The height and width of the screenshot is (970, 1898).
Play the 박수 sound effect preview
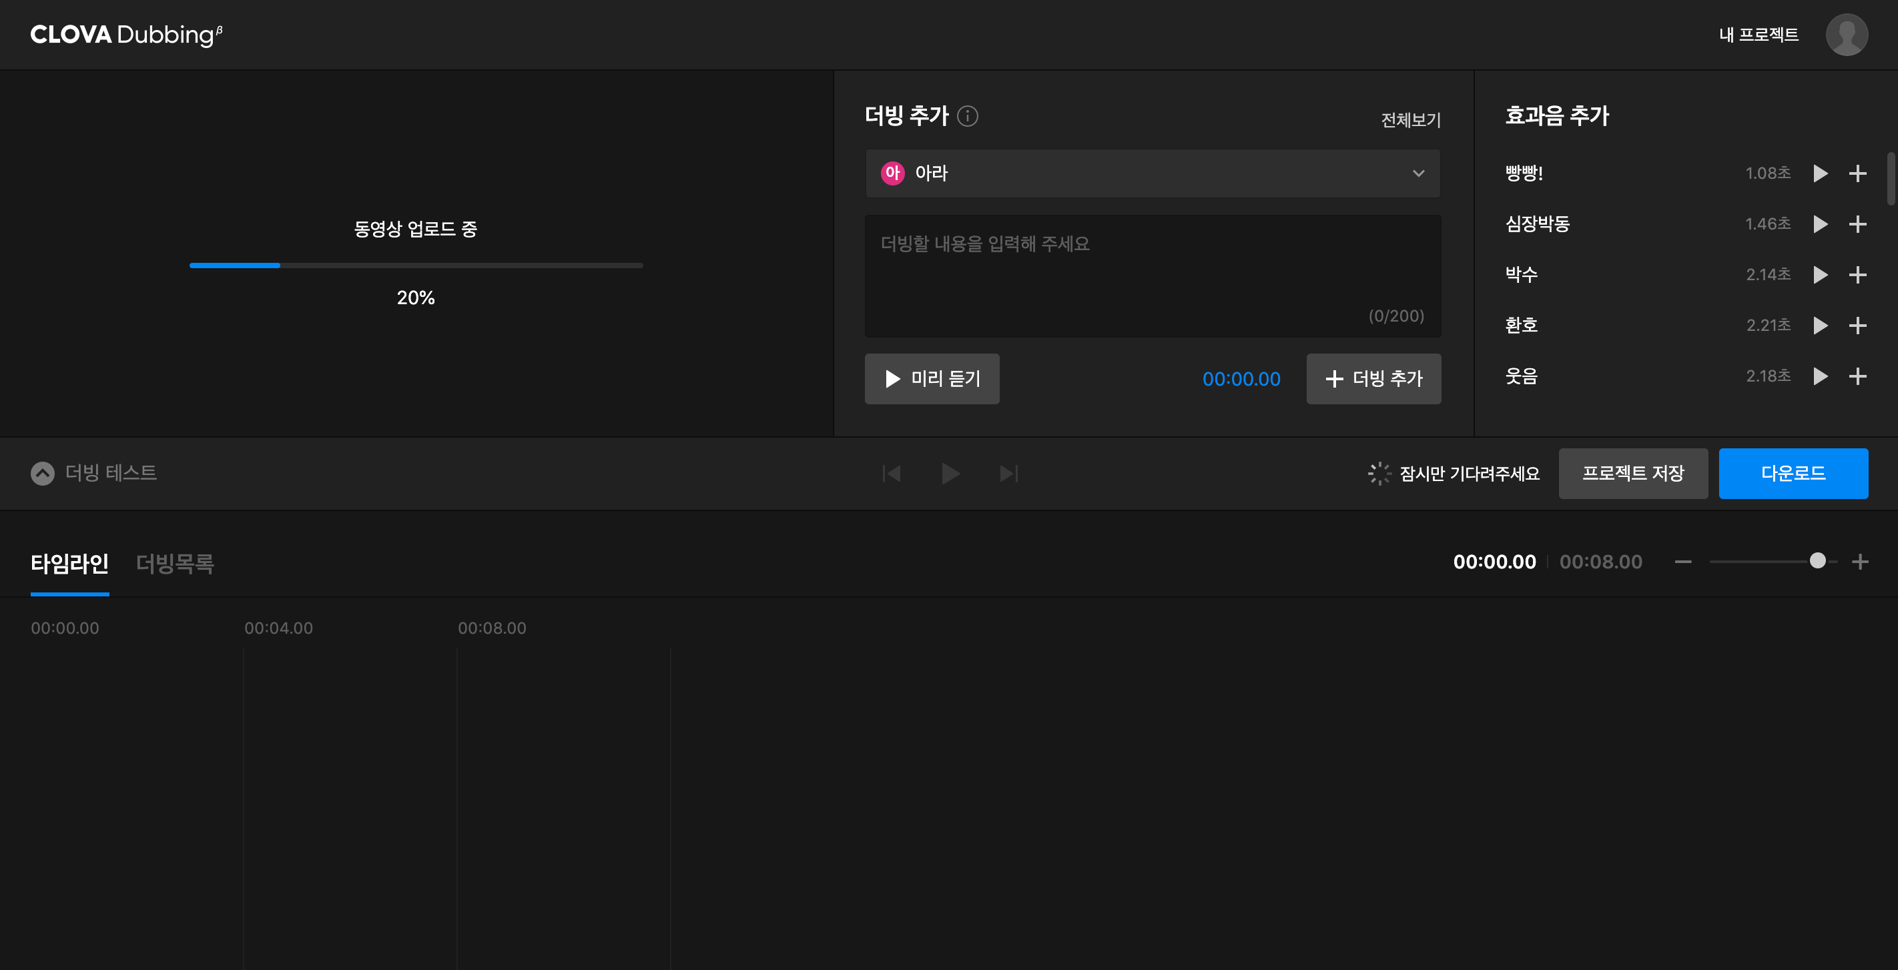(x=1820, y=275)
